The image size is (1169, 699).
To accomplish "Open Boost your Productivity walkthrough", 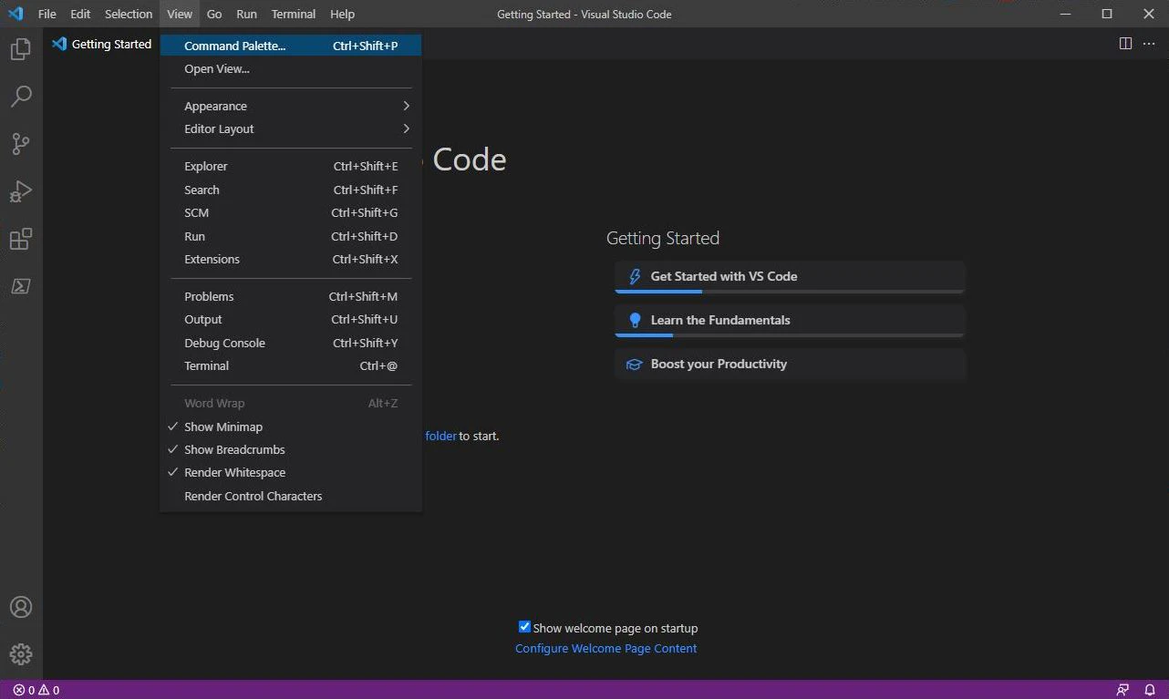I will pyautogui.click(x=790, y=365).
